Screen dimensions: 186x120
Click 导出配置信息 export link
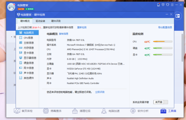click(165, 27)
